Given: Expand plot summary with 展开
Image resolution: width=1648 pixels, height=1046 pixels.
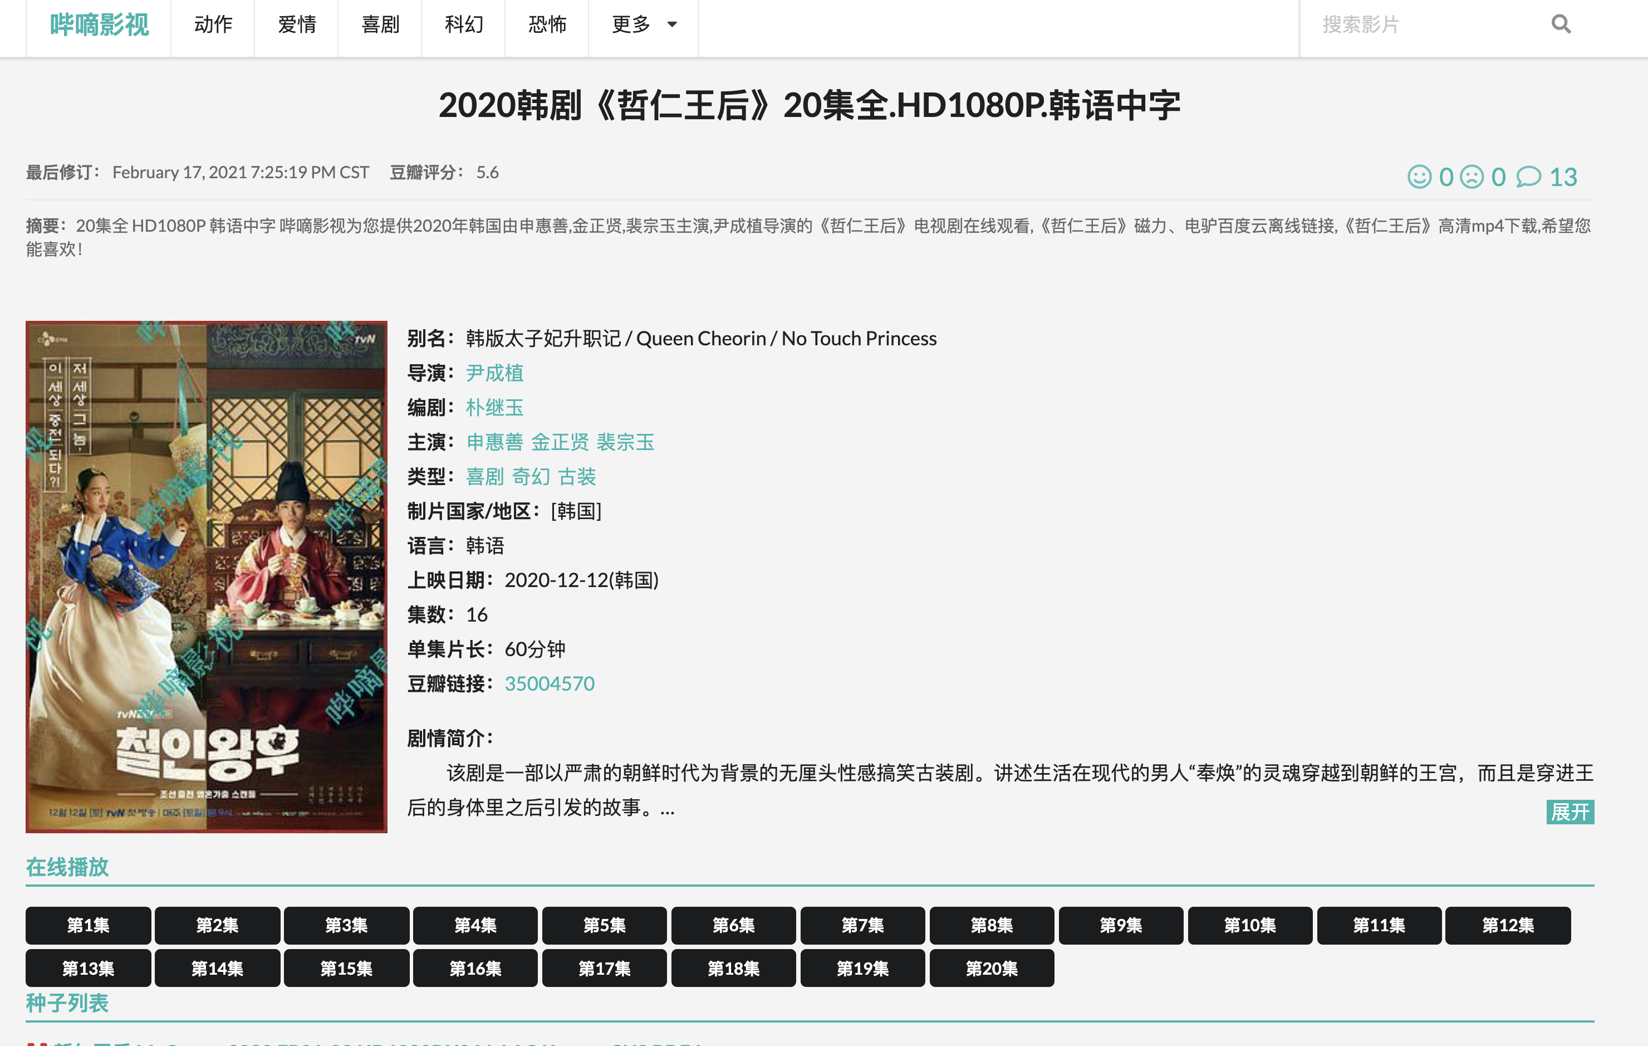Looking at the screenshot, I should coord(1569,812).
